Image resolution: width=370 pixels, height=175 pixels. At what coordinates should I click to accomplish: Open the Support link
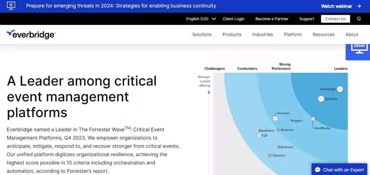click(x=306, y=19)
